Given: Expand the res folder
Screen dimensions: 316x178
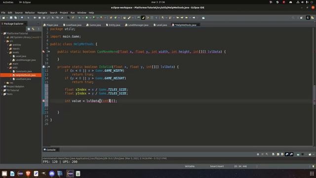Looking at the screenshot, I should click(5, 83).
